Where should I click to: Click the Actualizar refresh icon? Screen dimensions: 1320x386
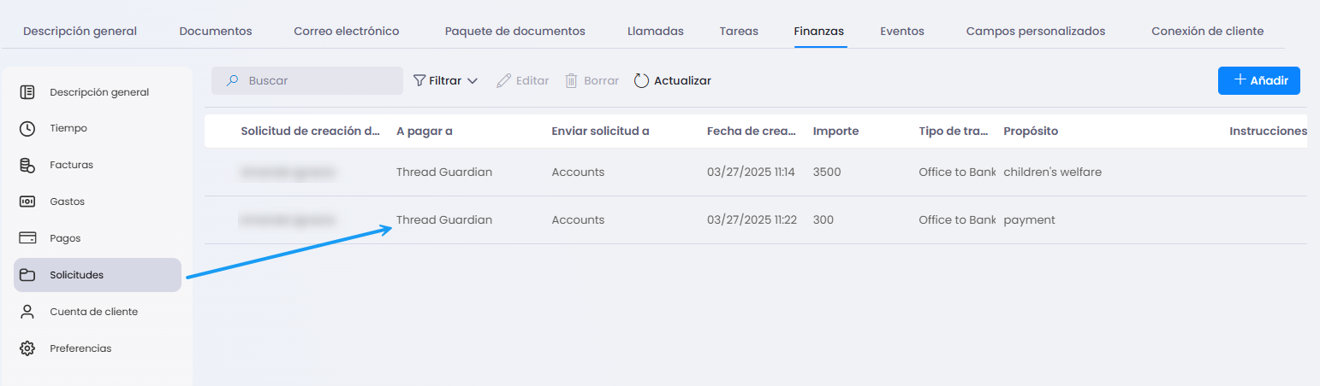(x=641, y=81)
